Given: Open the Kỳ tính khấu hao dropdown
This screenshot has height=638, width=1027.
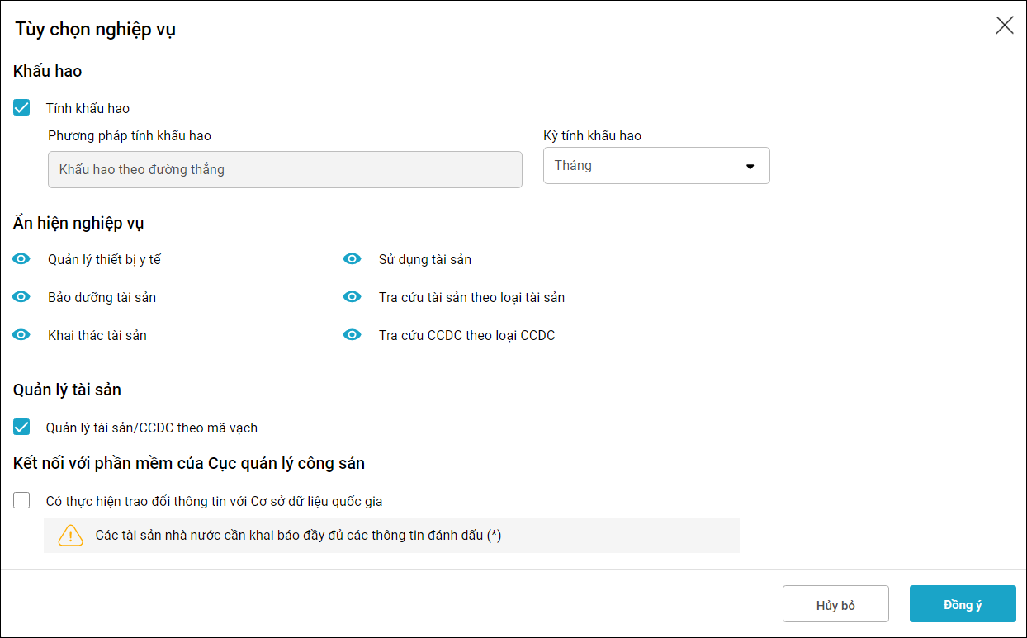Looking at the screenshot, I should click(x=655, y=166).
